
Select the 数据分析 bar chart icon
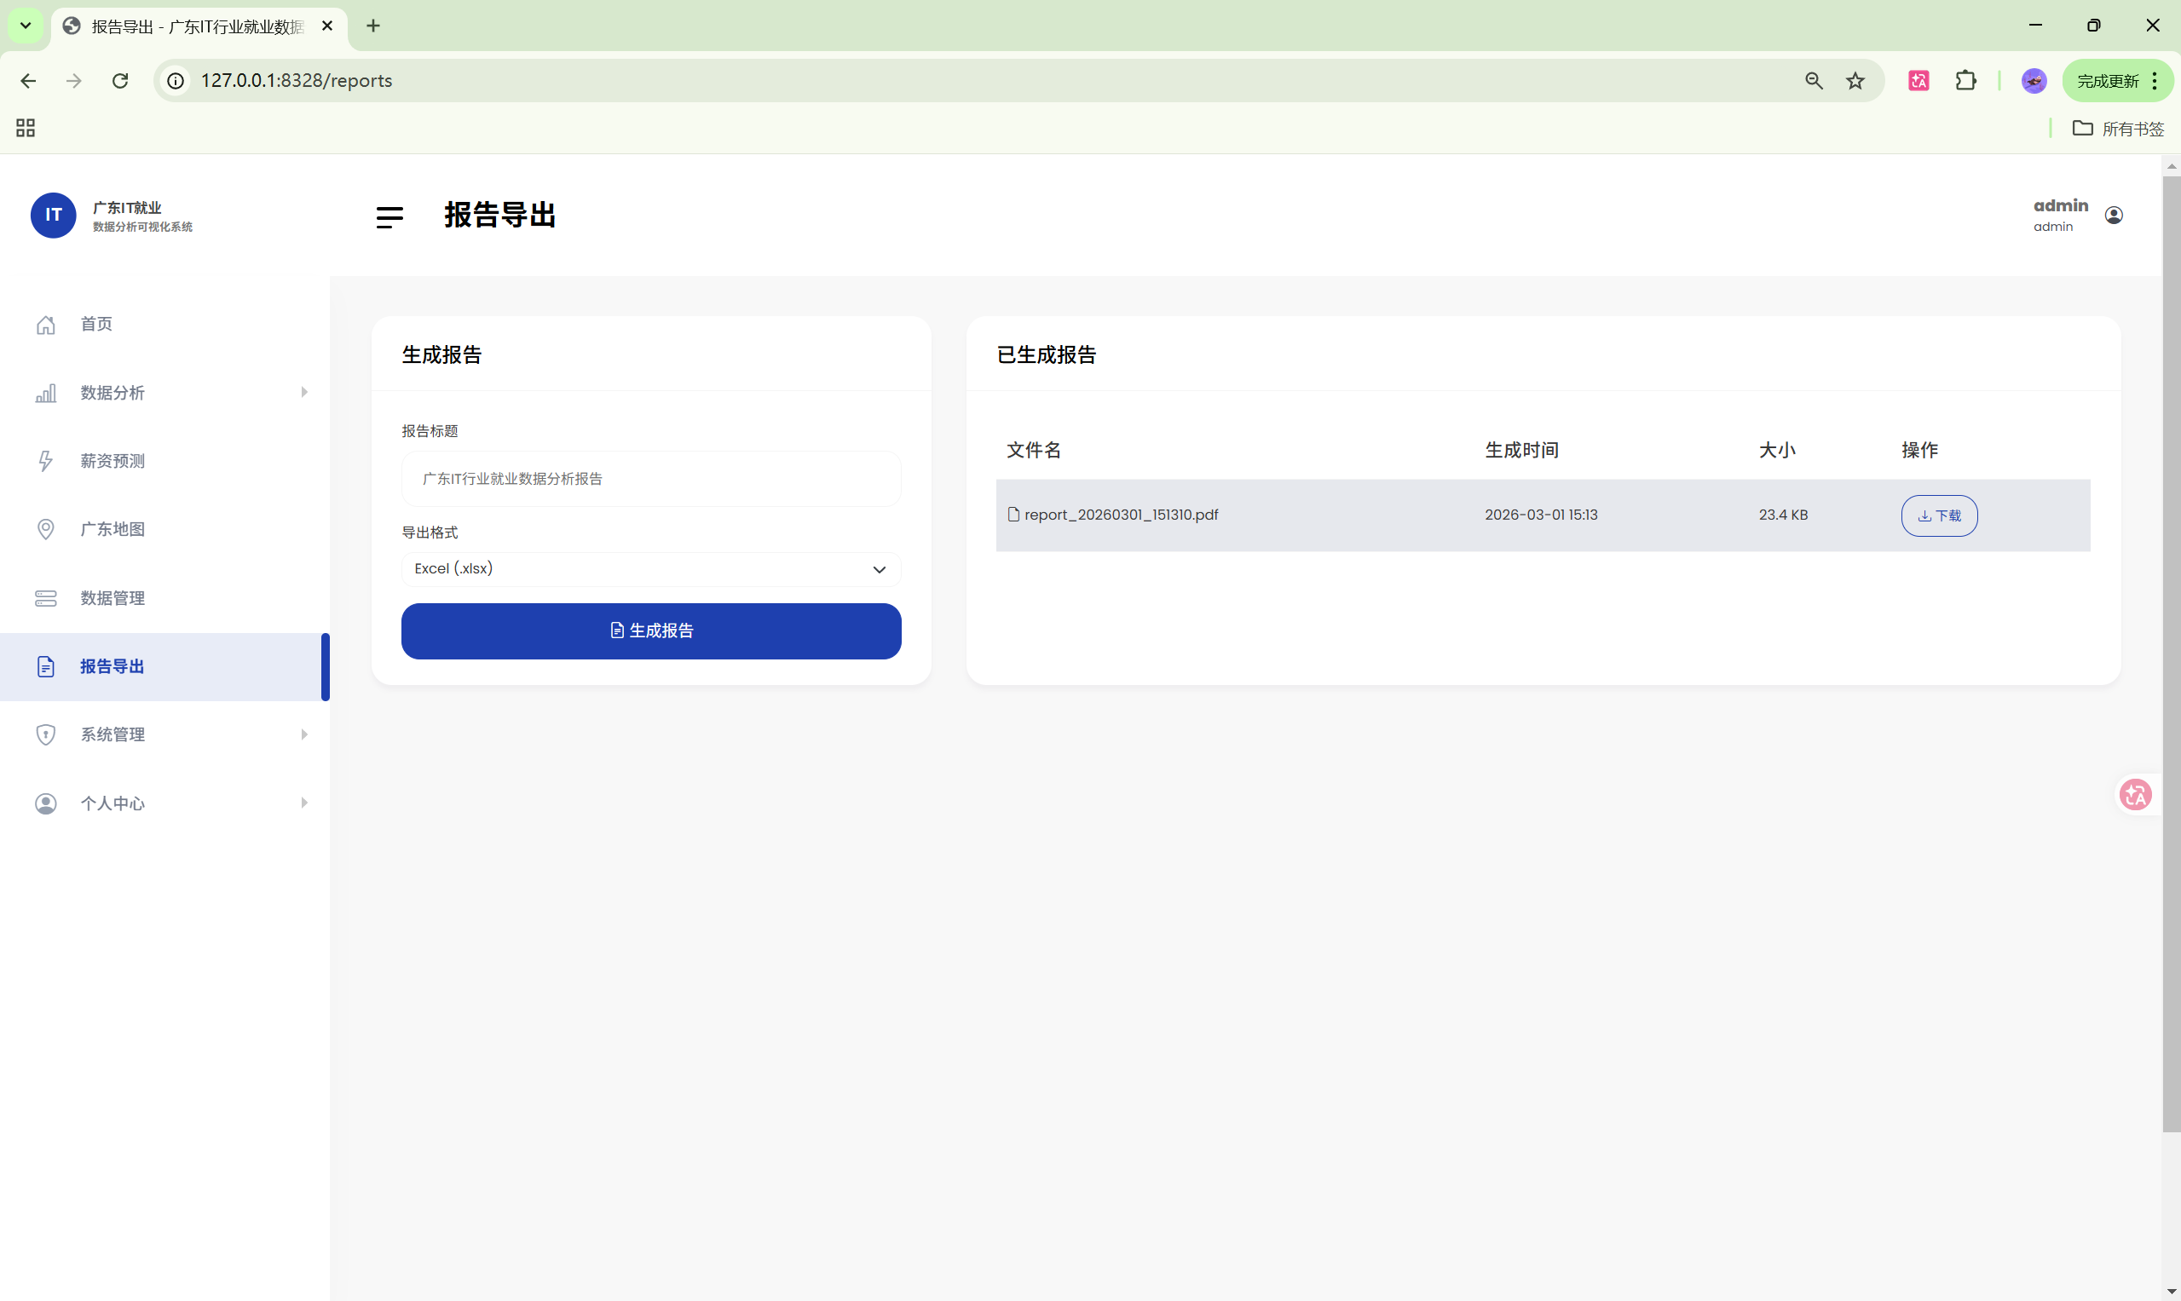tap(46, 393)
